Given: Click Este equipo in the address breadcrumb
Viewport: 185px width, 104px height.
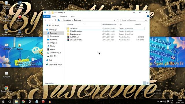Looking at the screenshot, I should [67, 20].
